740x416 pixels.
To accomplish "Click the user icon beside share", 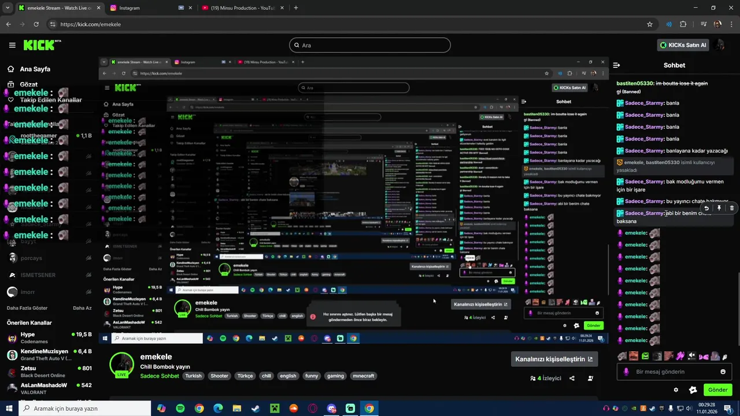I will [590, 378].
